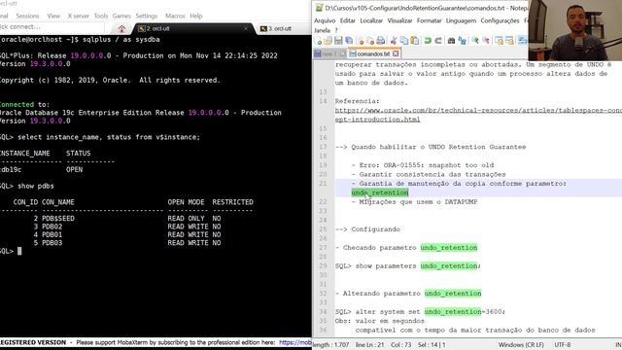Click the Save icon in Notepad++ toolbar
This screenshot has height=350, width=622.
pyautogui.click(x=338, y=41)
